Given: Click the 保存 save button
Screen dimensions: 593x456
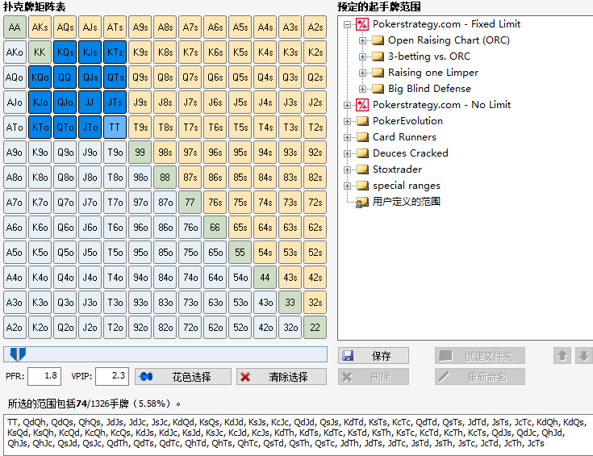Looking at the screenshot, I should point(374,356).
